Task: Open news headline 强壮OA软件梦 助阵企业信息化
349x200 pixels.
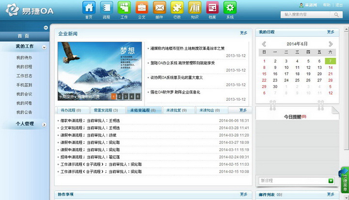Action: tap(175, 92)
